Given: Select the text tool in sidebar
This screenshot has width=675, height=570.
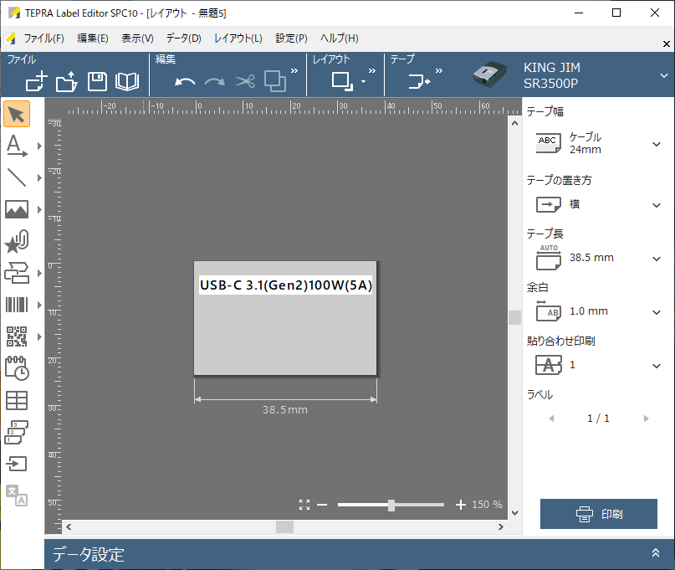Looking at the screenshot, I should pyautogui.click(x=17, y=146).
